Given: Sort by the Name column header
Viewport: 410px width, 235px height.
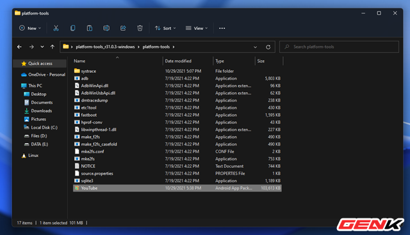Looking at the screenshot, I should click(79, 61).
